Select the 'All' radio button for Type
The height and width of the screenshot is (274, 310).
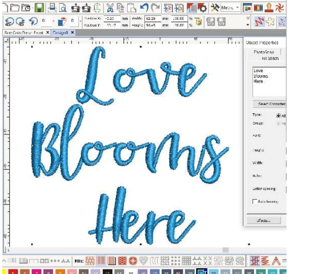(x=278, y=116)
